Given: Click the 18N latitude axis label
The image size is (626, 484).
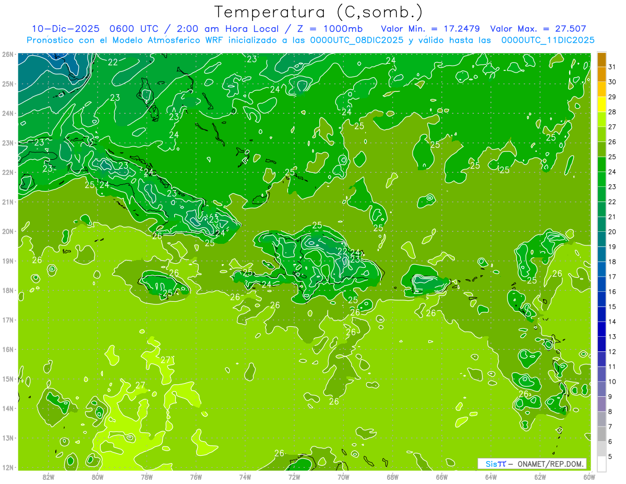Looking at the screenshot, I should click(x=8, y=290).
